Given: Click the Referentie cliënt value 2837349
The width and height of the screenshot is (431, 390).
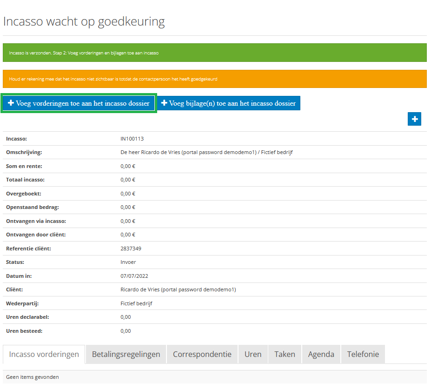Looking at the screenshot, I should [131, 249].
